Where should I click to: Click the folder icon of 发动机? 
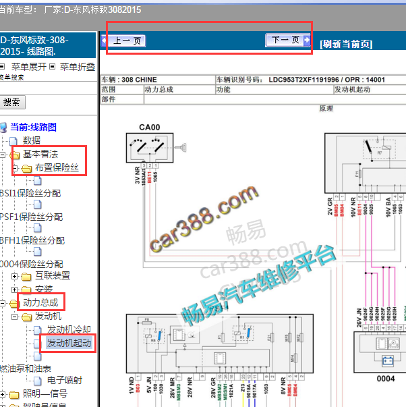(x=27, y=317)
